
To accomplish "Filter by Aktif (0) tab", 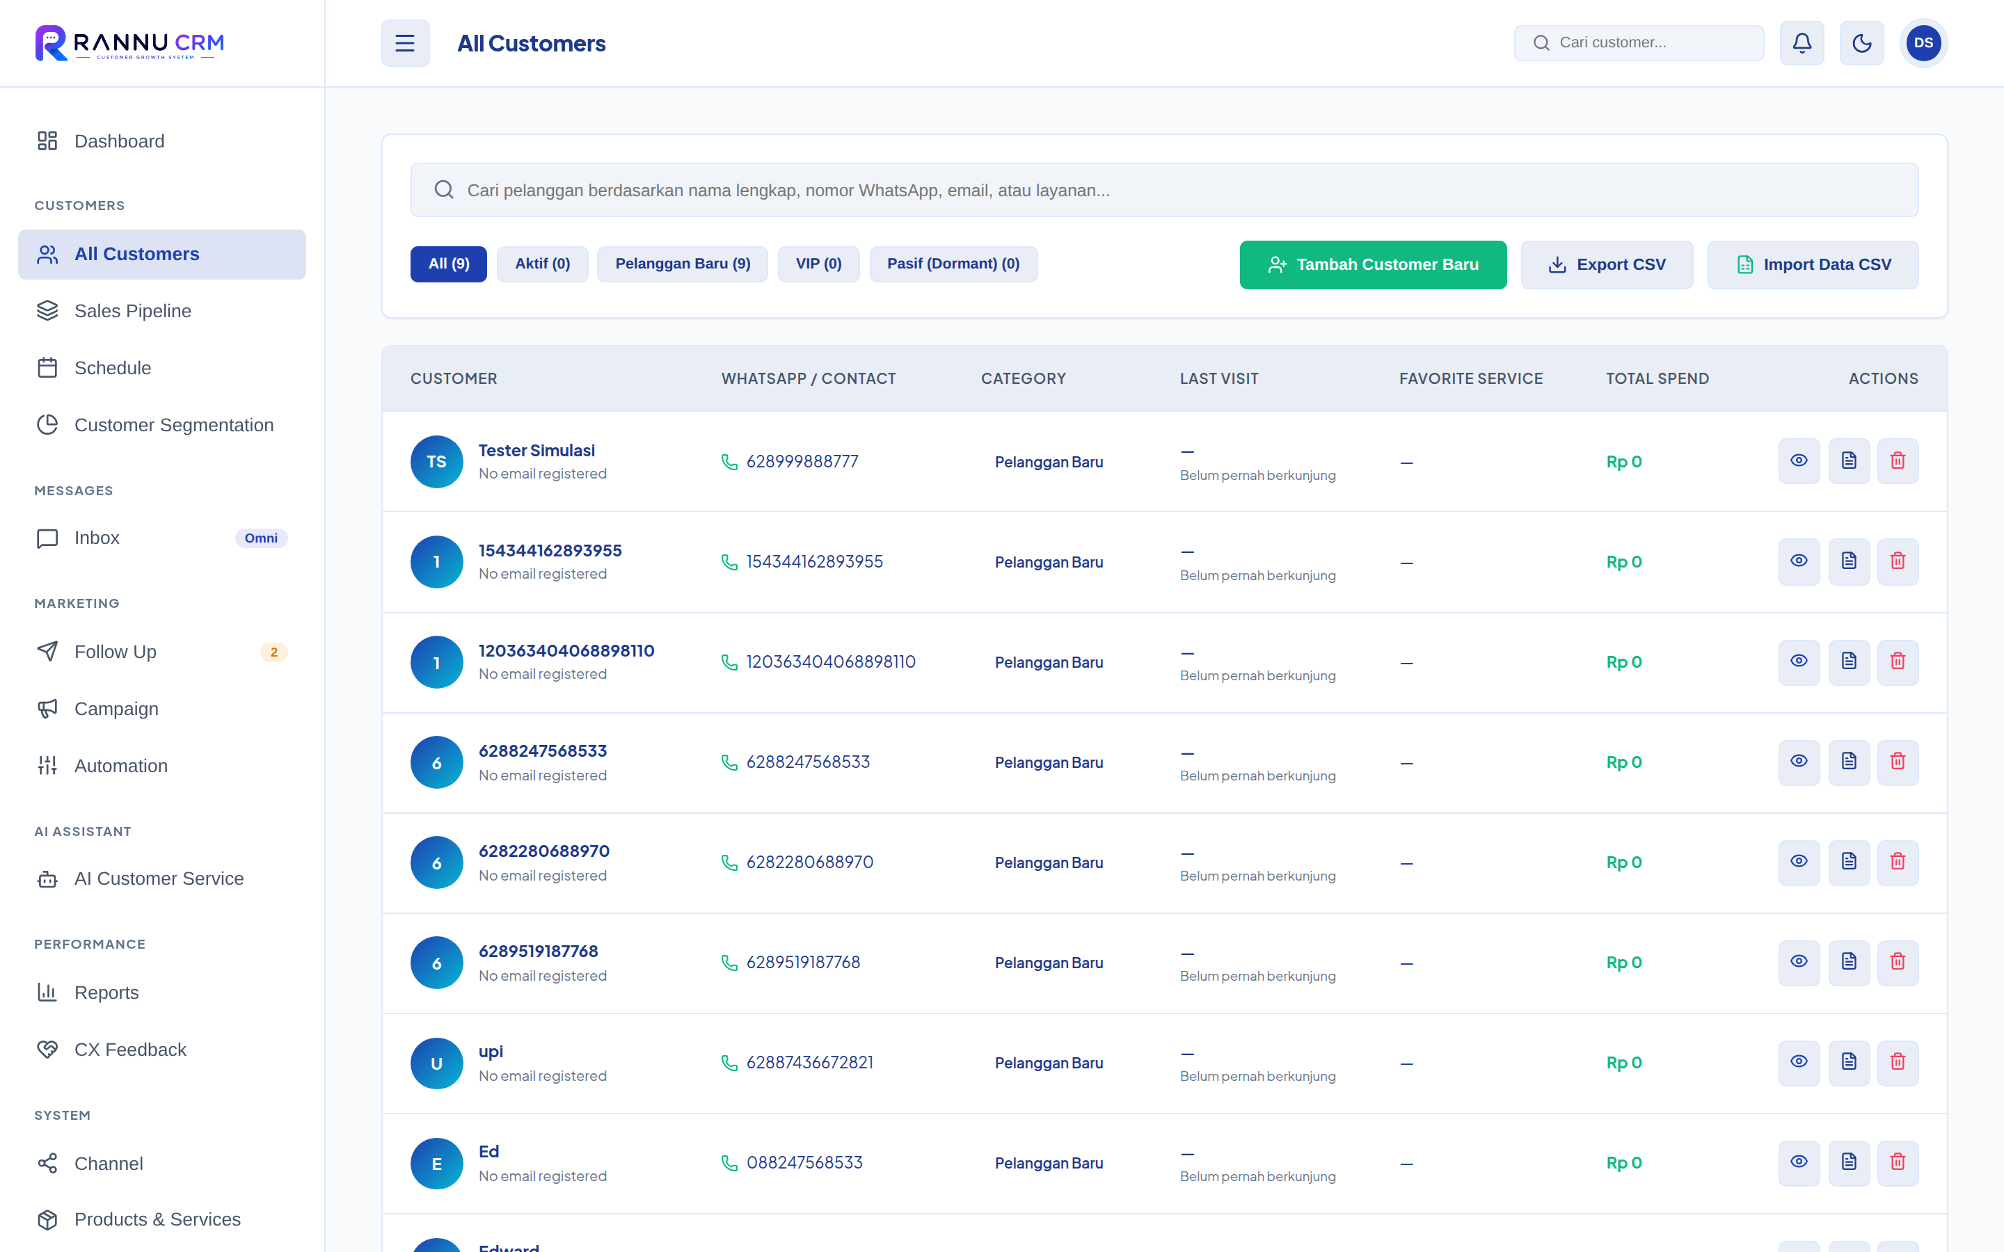I will coord(543,264).
